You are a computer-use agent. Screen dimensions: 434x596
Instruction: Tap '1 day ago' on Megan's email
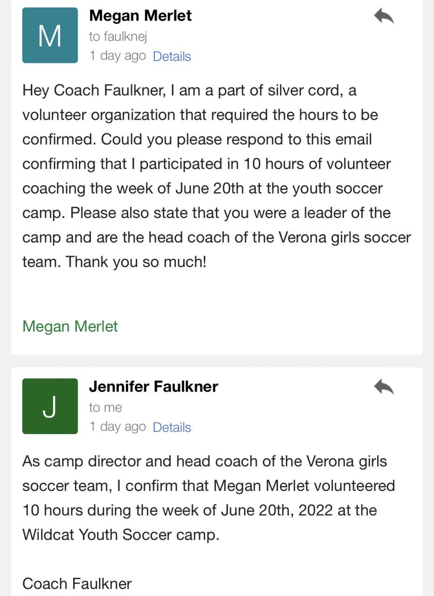(117, 56)
